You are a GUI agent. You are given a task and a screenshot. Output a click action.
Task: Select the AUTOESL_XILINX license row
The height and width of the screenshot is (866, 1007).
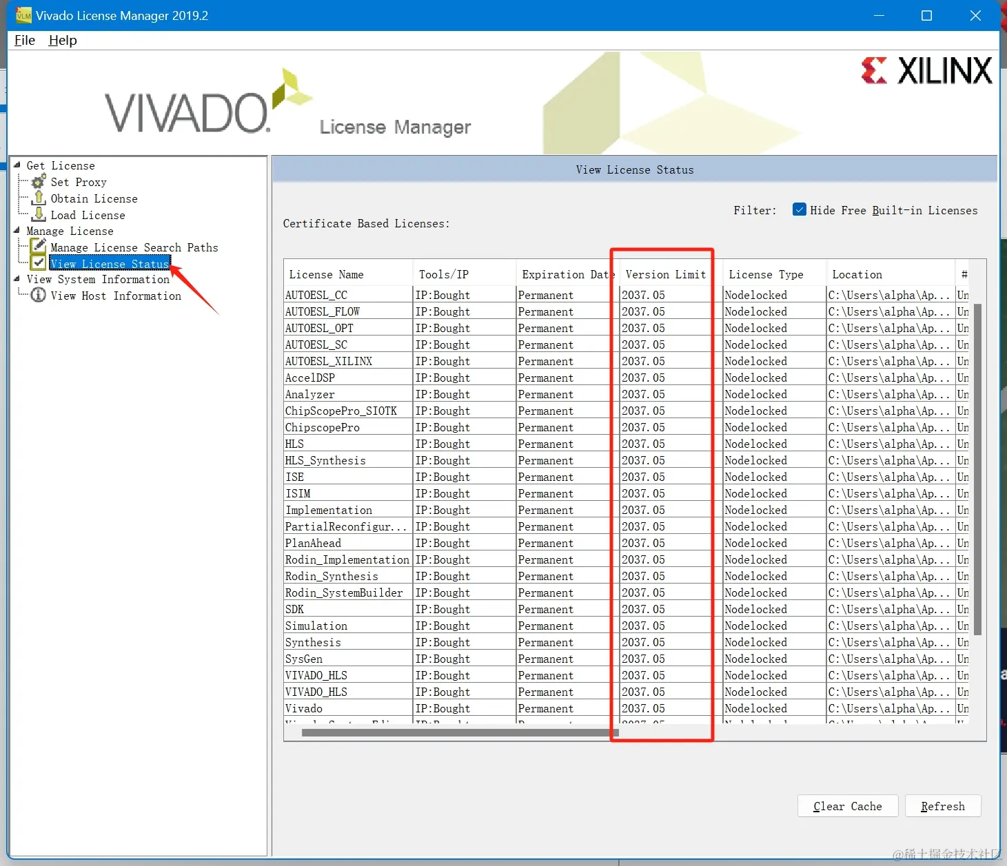(626, 361)
